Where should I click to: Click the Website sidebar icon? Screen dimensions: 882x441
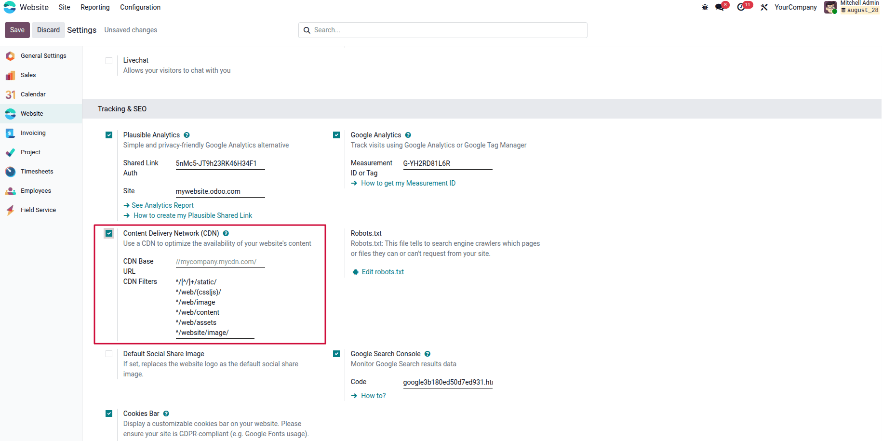(x=10, y=114)
